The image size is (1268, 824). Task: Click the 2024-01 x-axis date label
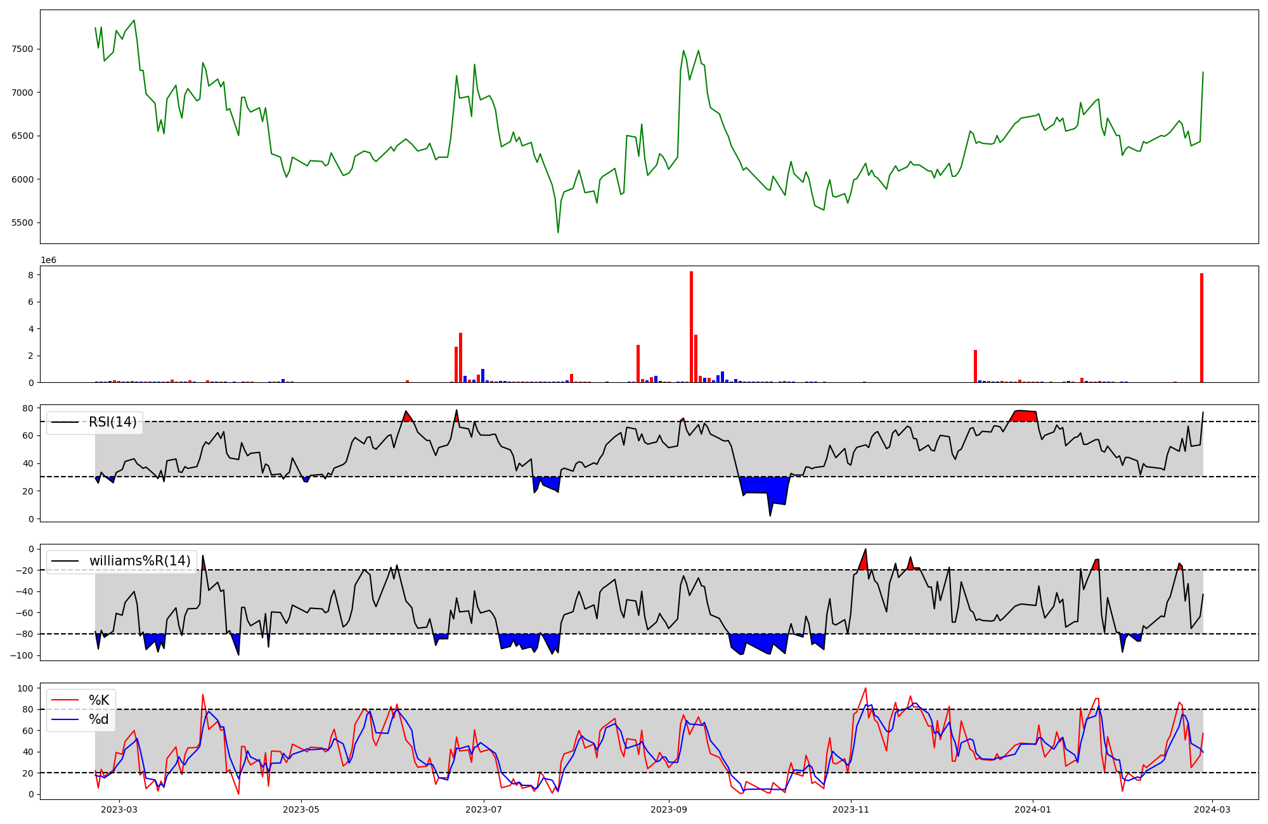pos(1033,809)
